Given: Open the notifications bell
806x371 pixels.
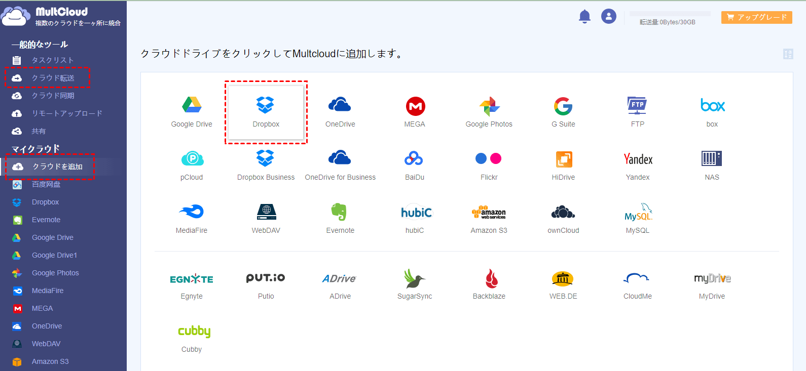Looking at the screenshot, I should click(584, 16).
